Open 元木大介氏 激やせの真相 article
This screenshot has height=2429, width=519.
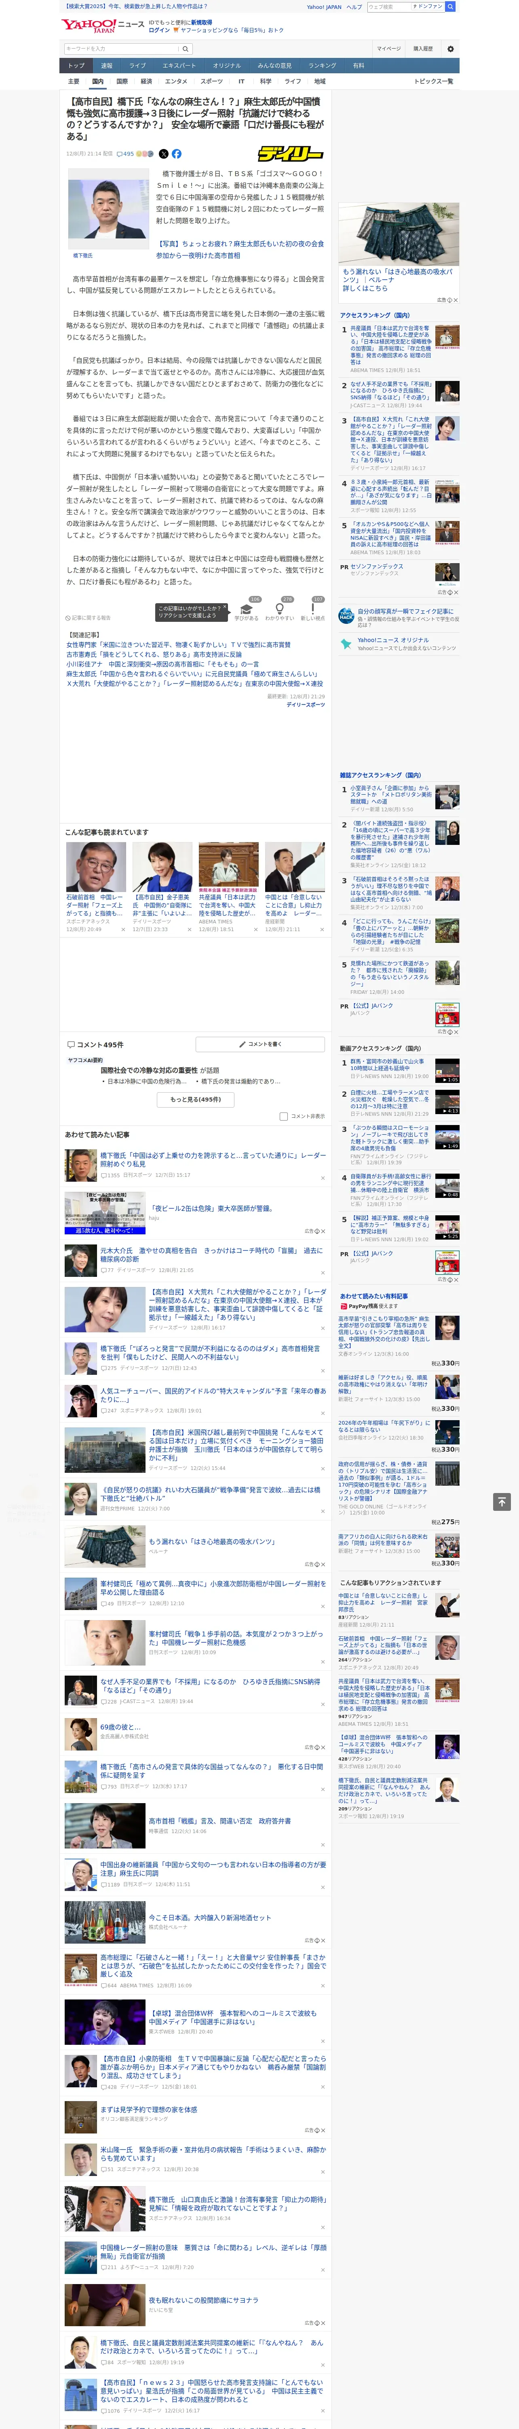[x=211, y=1254]
